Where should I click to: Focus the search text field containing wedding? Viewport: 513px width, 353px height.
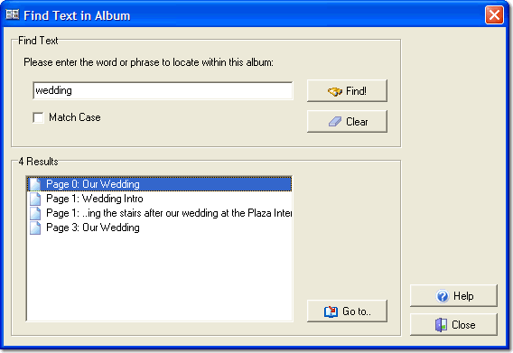(x=163, y=90)
